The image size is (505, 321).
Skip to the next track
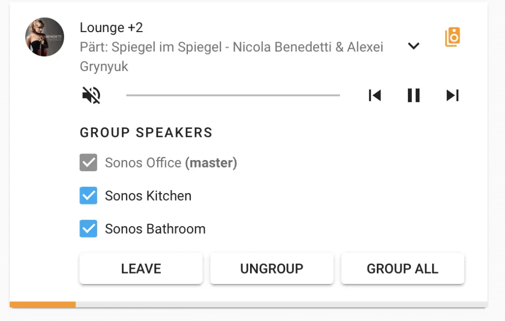pyautogui.click(x=452, y=95)
